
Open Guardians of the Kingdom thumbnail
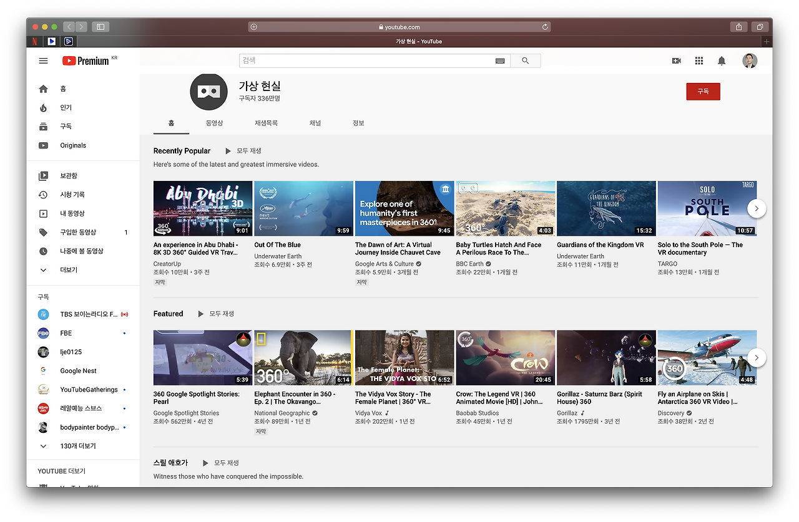[x=606, y=208]
